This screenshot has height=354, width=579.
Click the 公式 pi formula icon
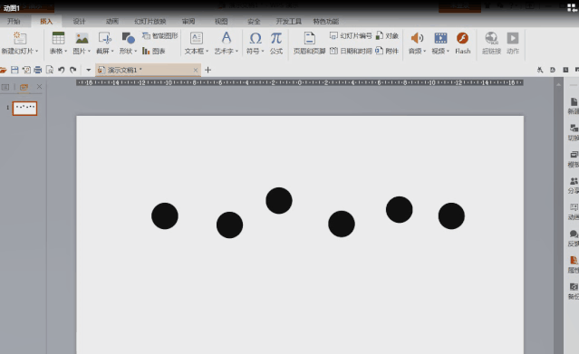click(275, 38)
